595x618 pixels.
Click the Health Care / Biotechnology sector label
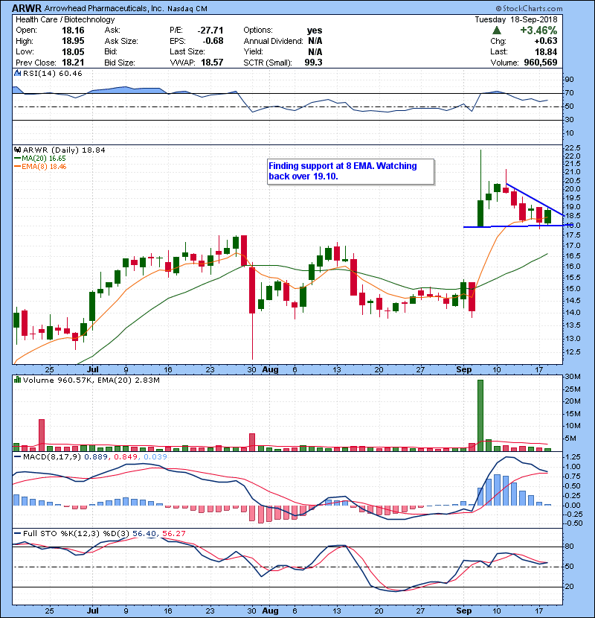pos(65,19)
